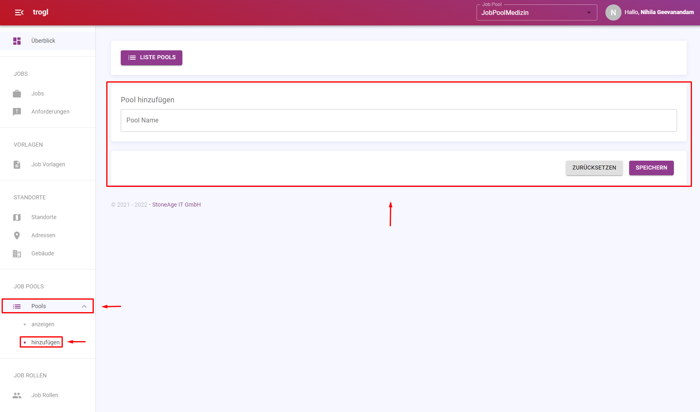Viewport: 700px width, 412px height.
Task: Click the user avatar with letter N
Action: [x=613, y=12]
